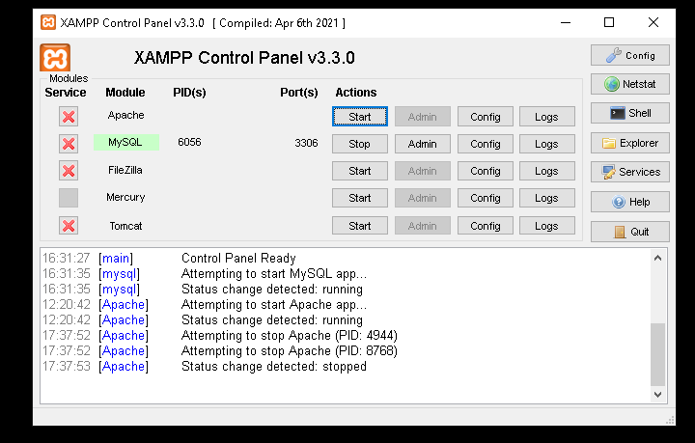Start the Mercury module
Image resolution: width=695 pixels, height=443 pixels.
(359, 198)
